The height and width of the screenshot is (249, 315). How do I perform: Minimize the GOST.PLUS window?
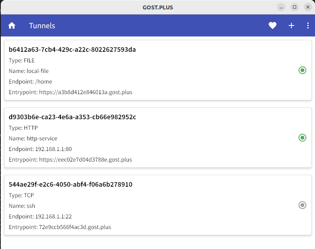(x=281, y=7)
